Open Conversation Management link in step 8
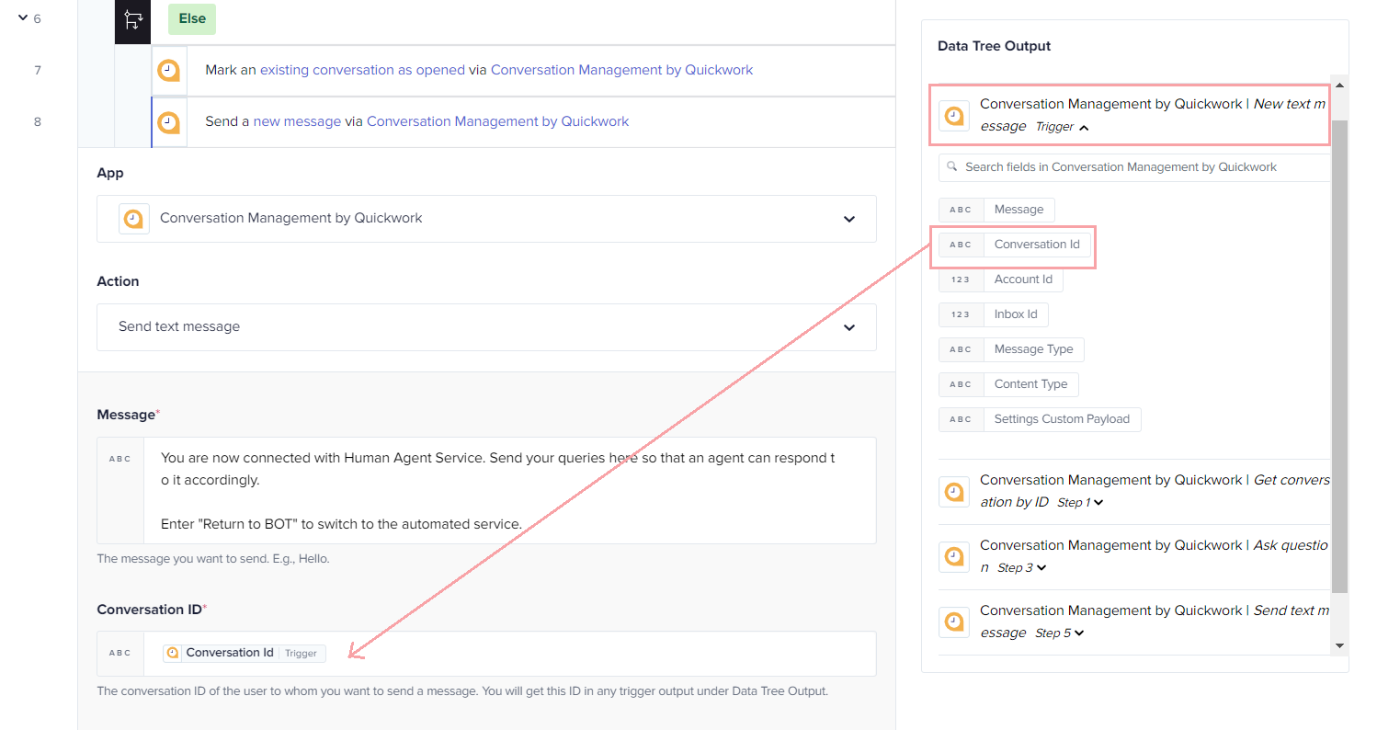The image size is (1377, 730). pos(497,121)
